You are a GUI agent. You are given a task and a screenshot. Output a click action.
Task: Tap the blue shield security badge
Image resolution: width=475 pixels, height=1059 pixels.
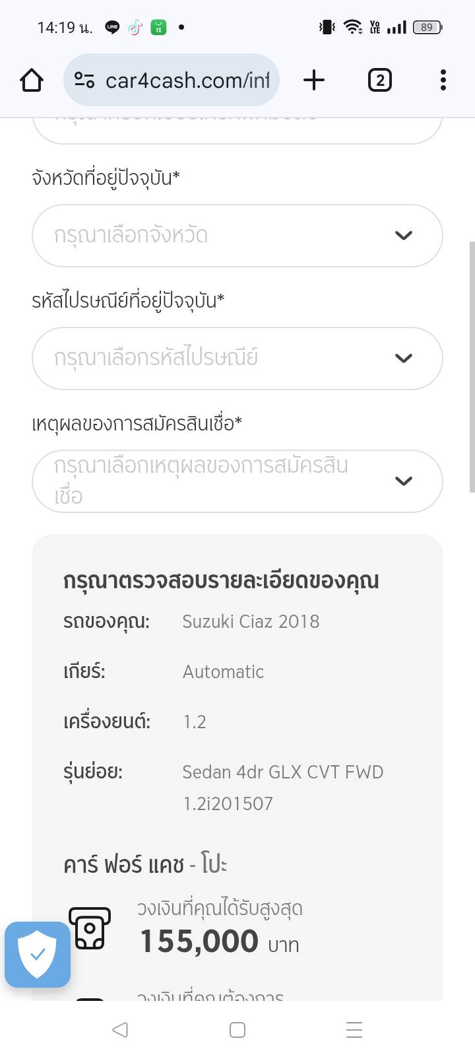(x=38, y=954)
